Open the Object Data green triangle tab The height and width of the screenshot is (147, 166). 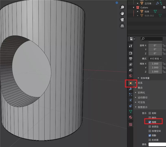(130, 112)
